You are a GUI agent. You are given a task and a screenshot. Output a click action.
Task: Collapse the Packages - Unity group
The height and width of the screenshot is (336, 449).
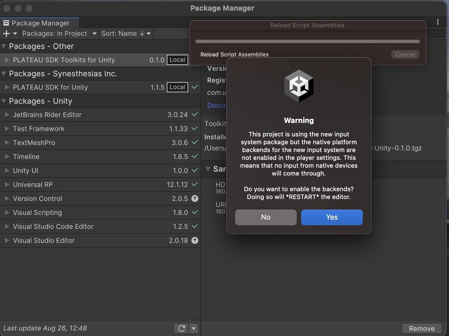point(4,101)
